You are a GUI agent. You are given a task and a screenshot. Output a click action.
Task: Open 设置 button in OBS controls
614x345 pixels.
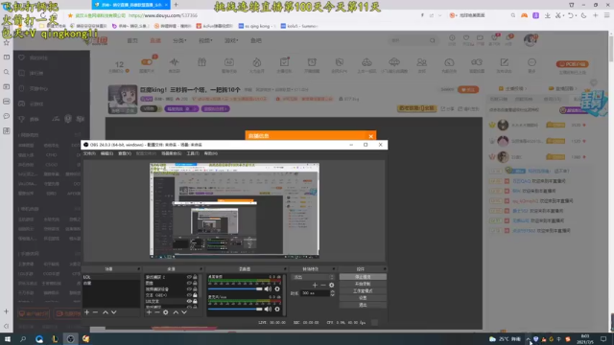(363, 298)
